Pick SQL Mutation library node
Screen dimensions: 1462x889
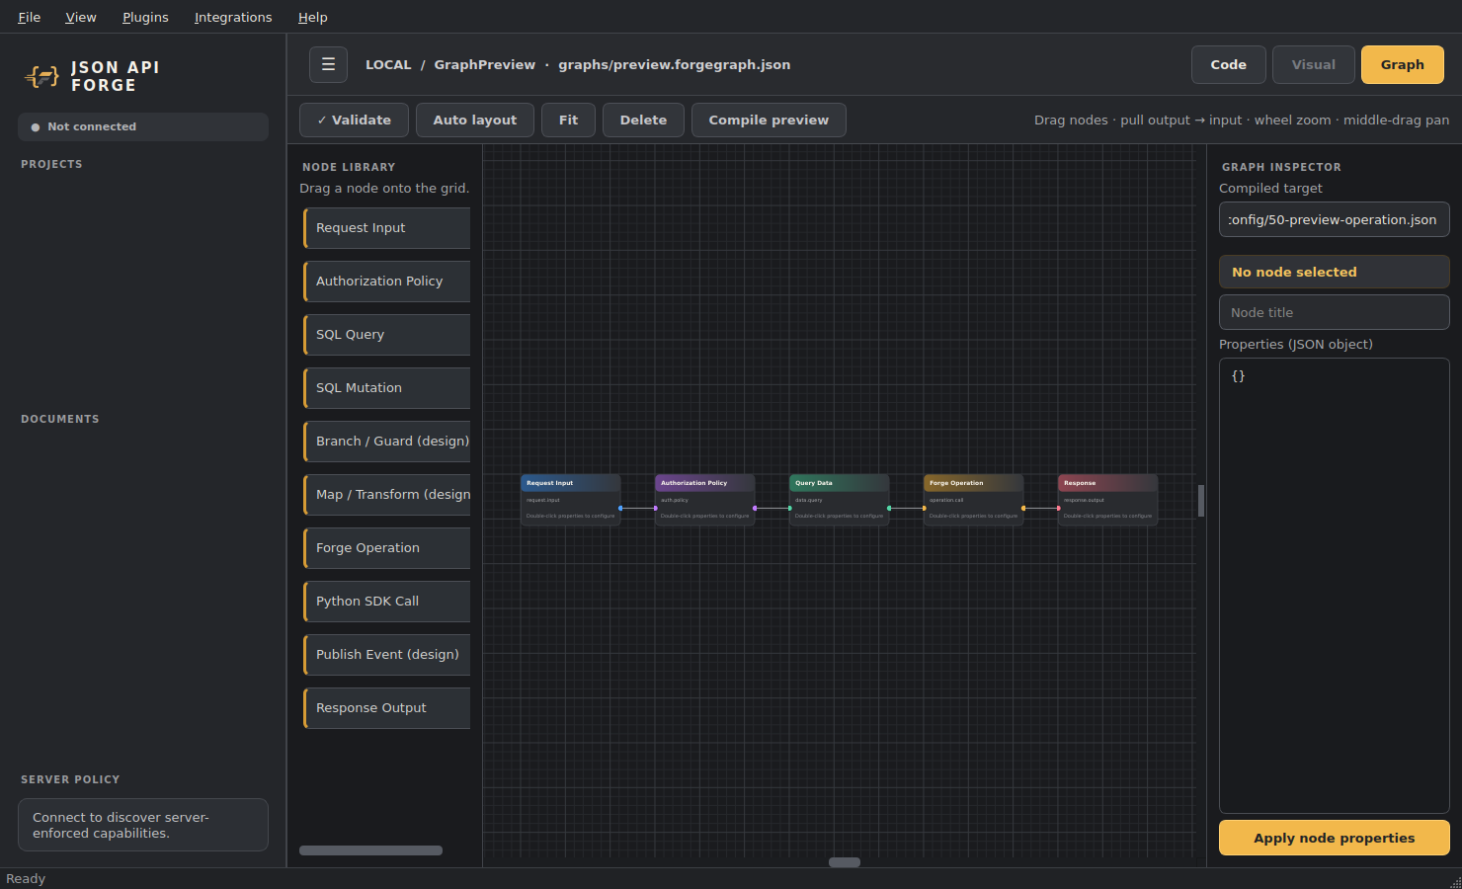click(386, 388)
